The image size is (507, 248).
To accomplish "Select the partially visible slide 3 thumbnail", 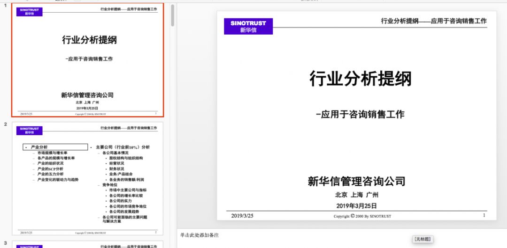I will (x=88, y=244).
